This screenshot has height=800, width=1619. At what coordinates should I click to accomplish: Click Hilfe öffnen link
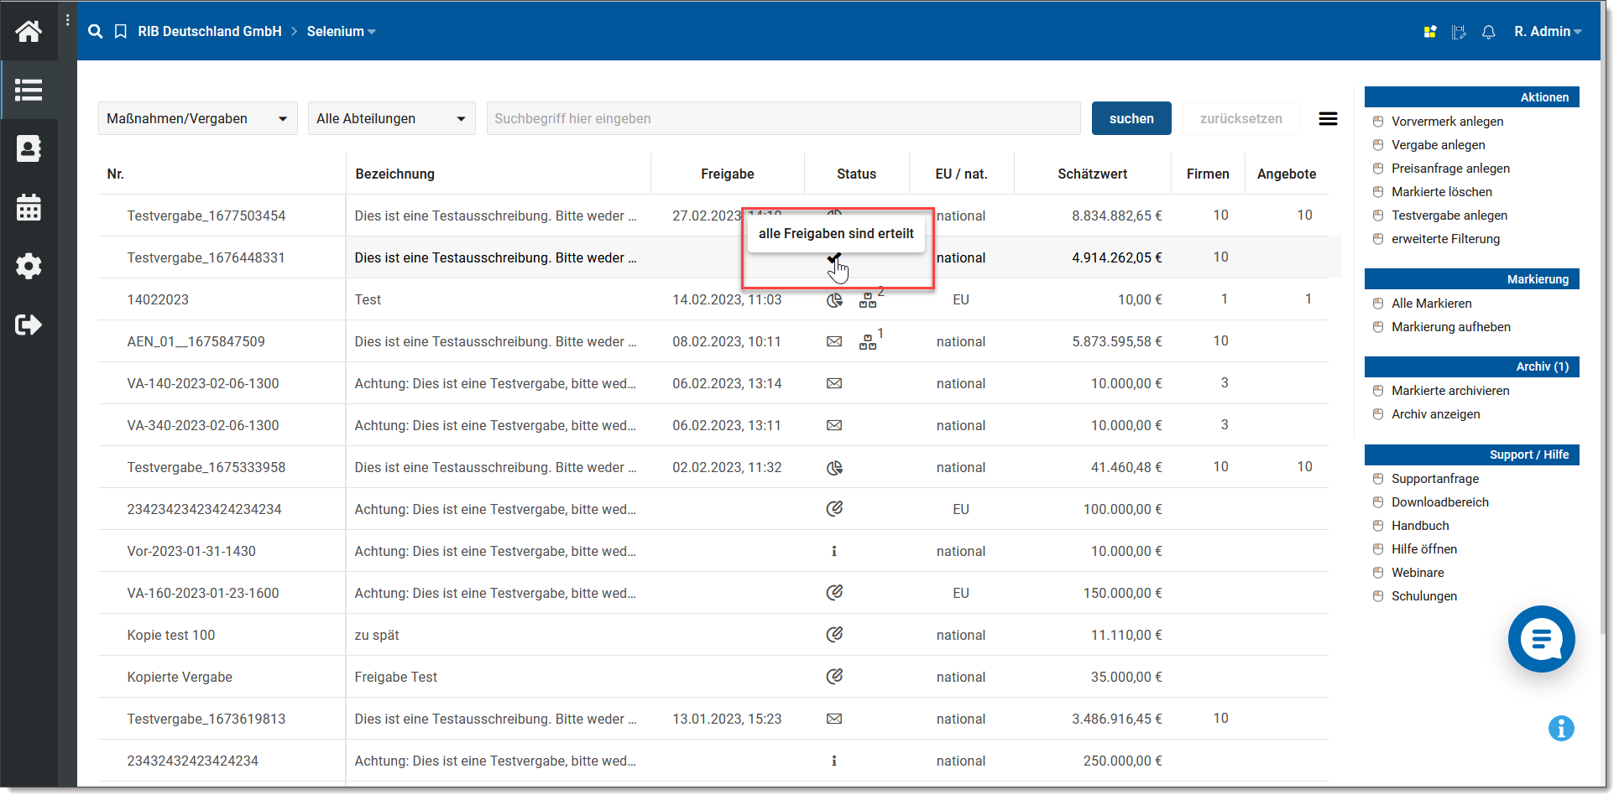1423,549
